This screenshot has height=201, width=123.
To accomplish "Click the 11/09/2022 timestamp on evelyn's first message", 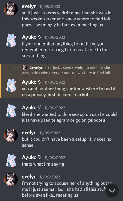I will (50, 7).
